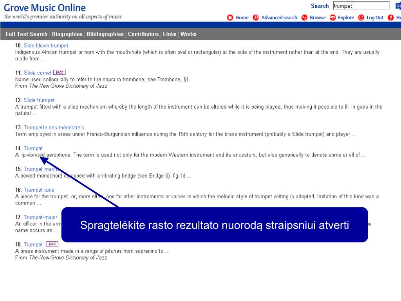
Task: Open the Trompette des ménèstrels result
Action: (x=54, y=127)
